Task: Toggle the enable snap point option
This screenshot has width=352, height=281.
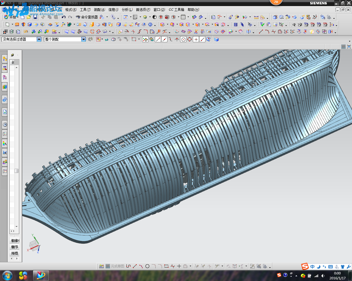Action: pyautogui.click(x=145, y=39)
